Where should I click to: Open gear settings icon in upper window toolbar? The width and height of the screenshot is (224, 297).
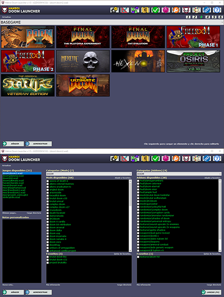point(115,10)
